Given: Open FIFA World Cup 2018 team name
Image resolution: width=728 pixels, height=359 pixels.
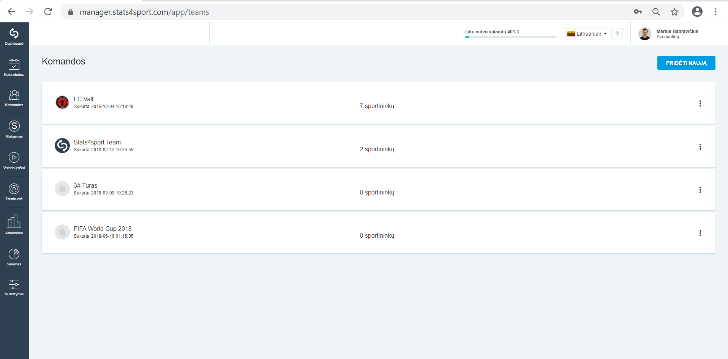Looking at the screenshot, I should click(103, 229).
